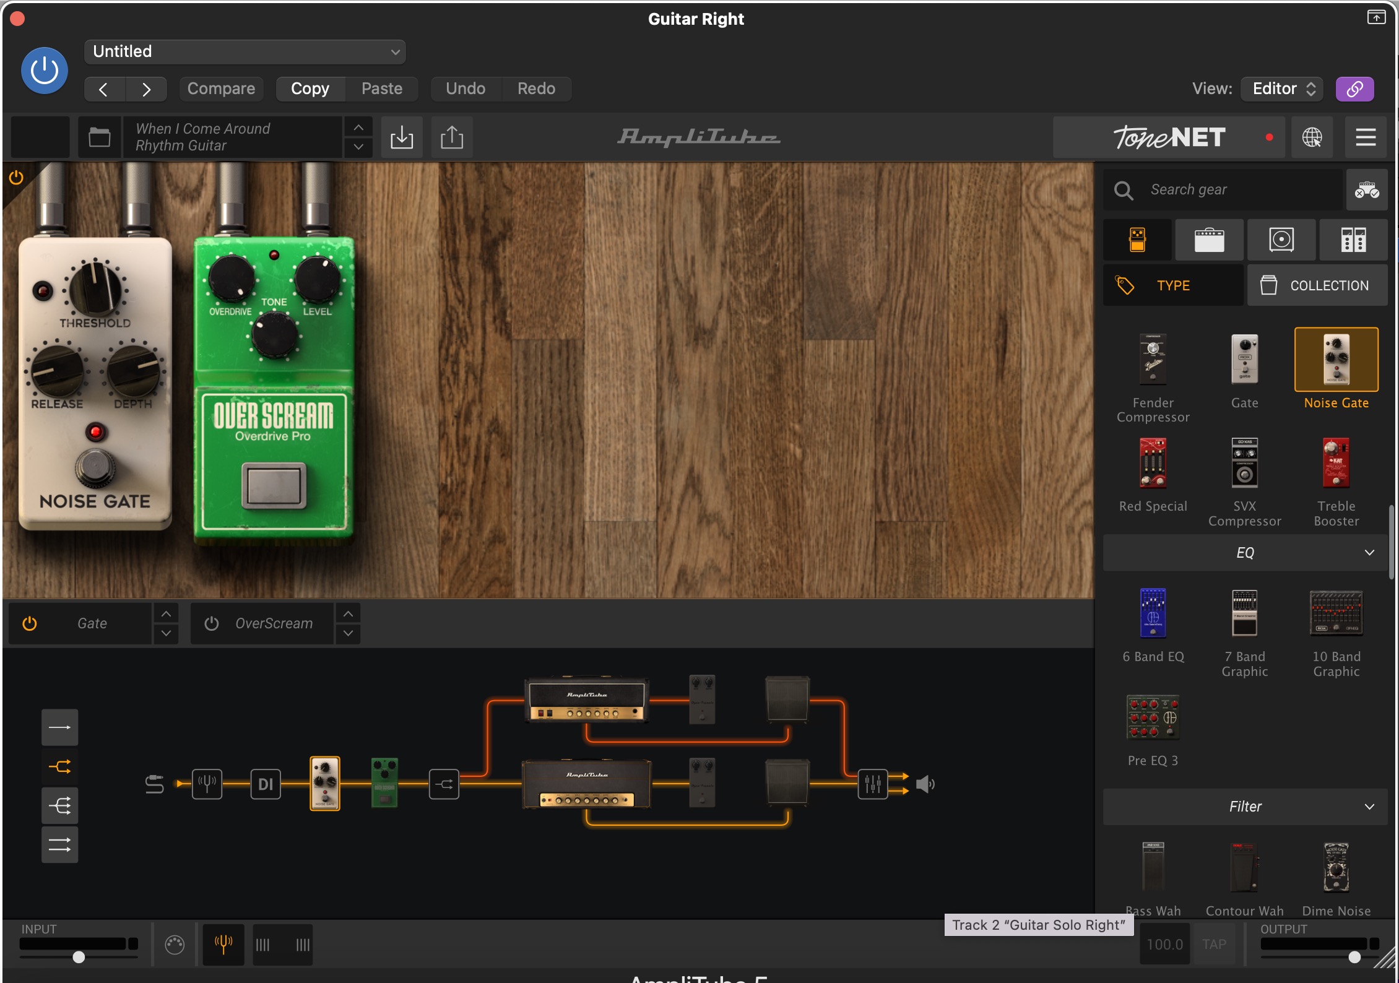Click the Copy button

point(310,89)
